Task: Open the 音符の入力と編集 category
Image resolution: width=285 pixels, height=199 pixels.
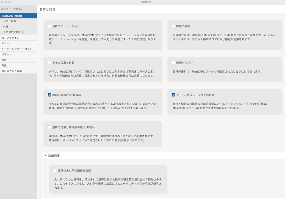Action: coord(12,71)
